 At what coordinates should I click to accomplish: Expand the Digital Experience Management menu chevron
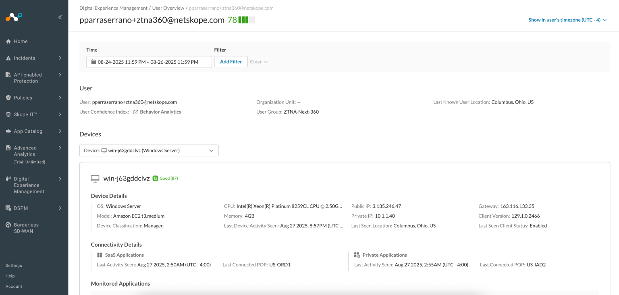[60, 179]
